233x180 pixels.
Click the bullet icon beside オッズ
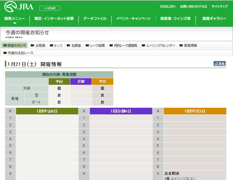(52, 45)
